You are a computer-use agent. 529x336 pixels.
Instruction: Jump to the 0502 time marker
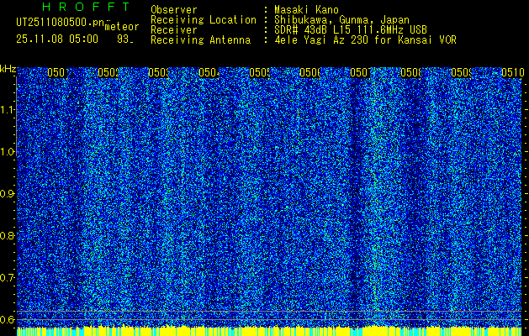click(108, 73)
